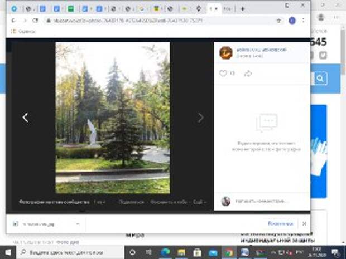Image resolution: width=346 pixels, height=259 pixels.
Task: Expand the downloaded file options arrow
Action: [x=78, y=224]
